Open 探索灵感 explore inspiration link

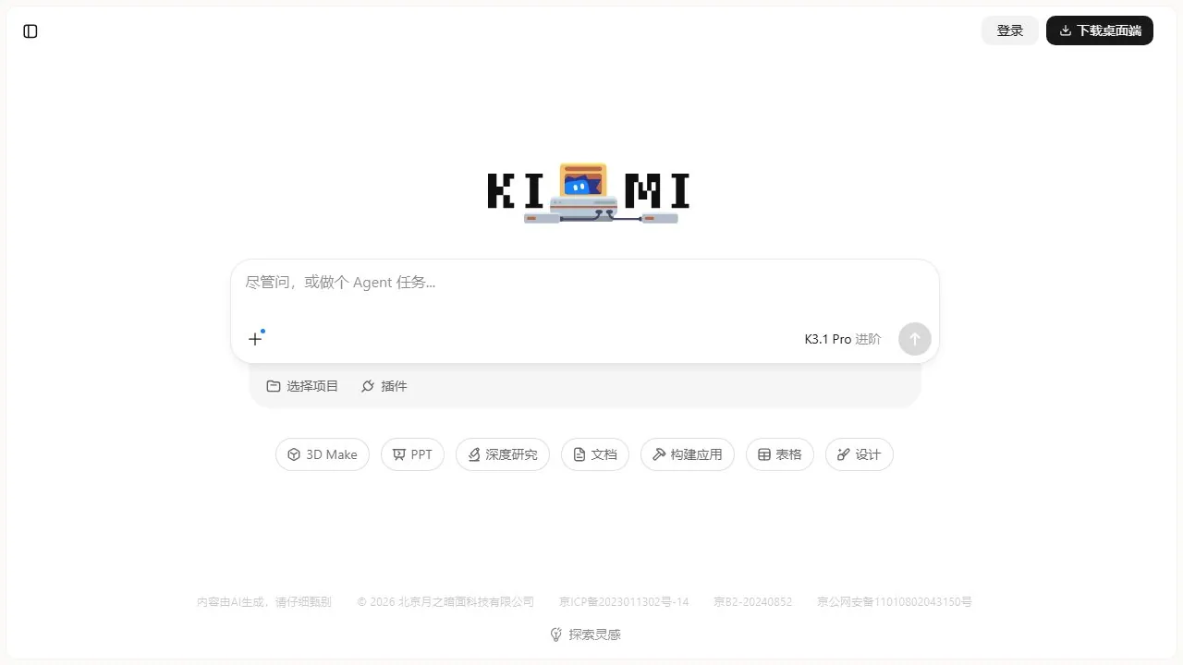(585, 635)
